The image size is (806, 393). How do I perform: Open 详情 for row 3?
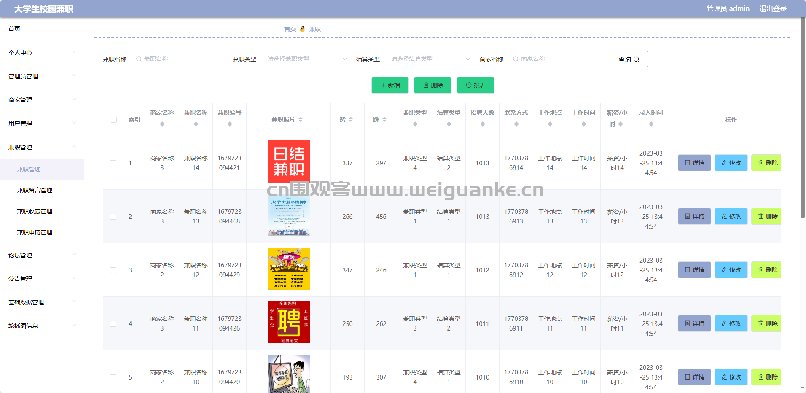[694, 270]
